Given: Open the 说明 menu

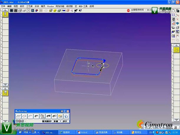Looking at the screenshot, I should click(92, 6).
